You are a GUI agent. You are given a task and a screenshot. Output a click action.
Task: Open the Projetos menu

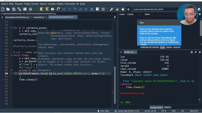(60, 4)
